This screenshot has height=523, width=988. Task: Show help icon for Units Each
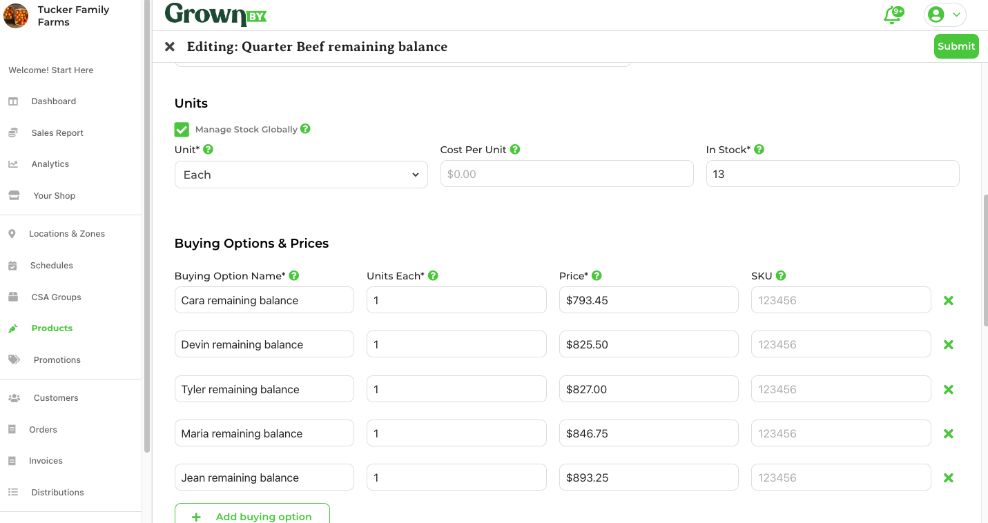coord(433,275)
